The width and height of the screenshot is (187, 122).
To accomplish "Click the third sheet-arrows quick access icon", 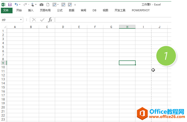I will pyautogui.click(x=70, y=5).
